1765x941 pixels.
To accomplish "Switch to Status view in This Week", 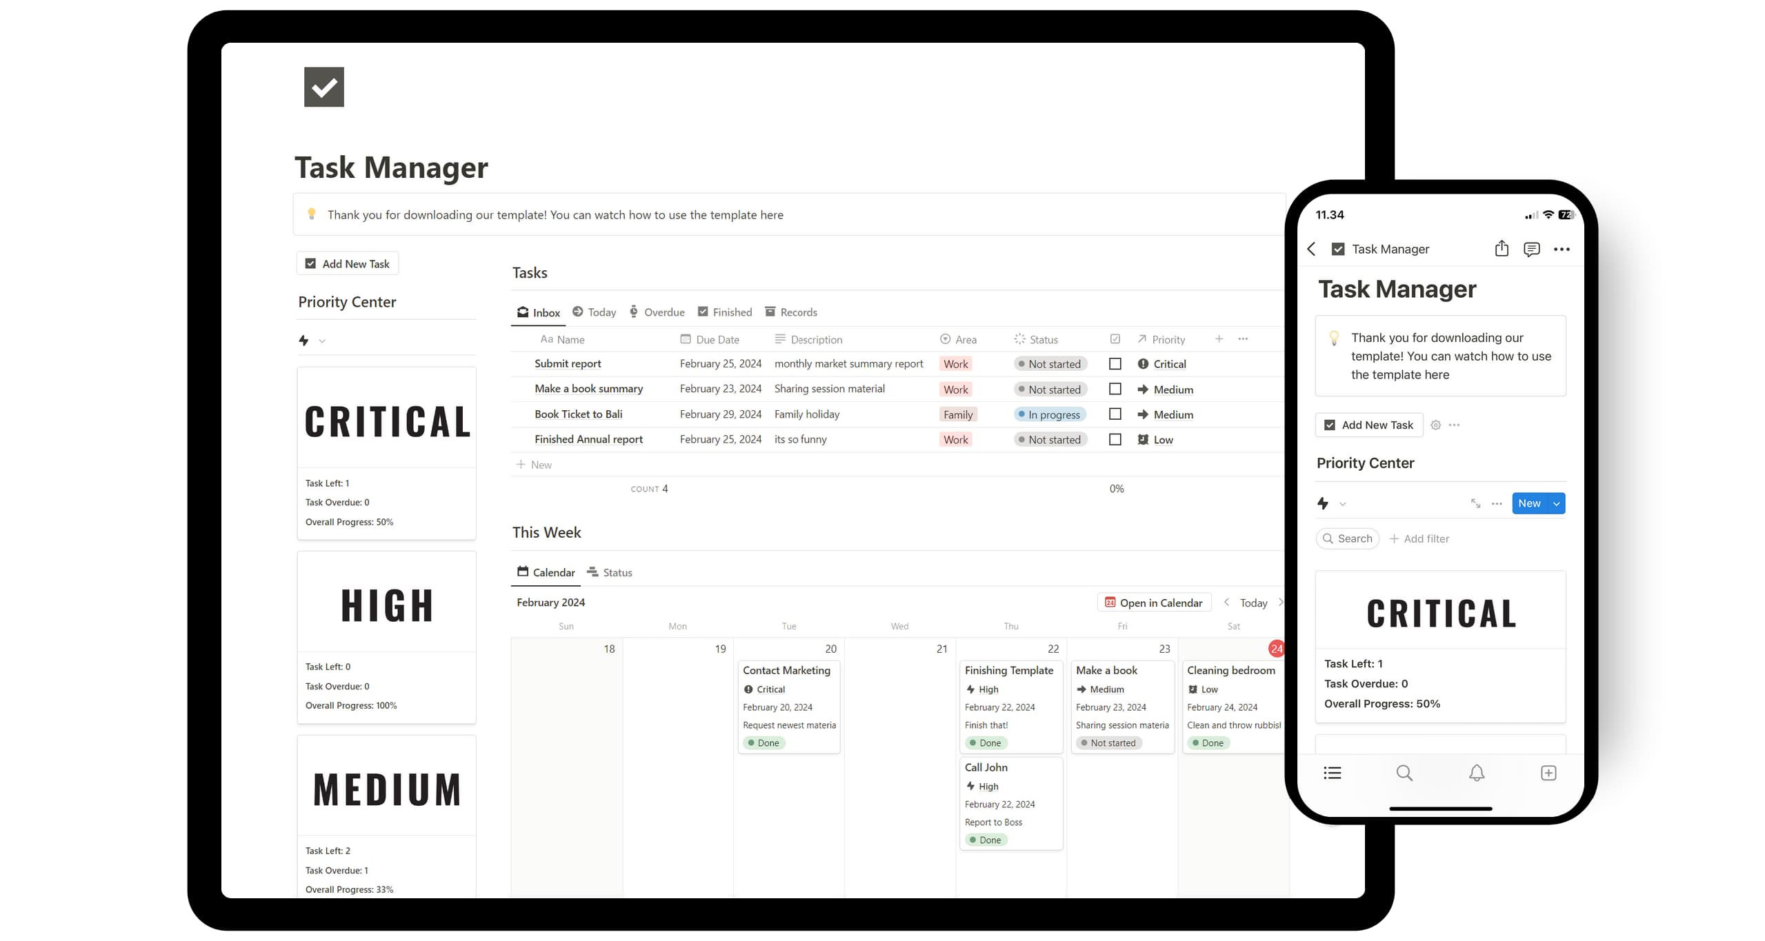I will pos(617,571).
